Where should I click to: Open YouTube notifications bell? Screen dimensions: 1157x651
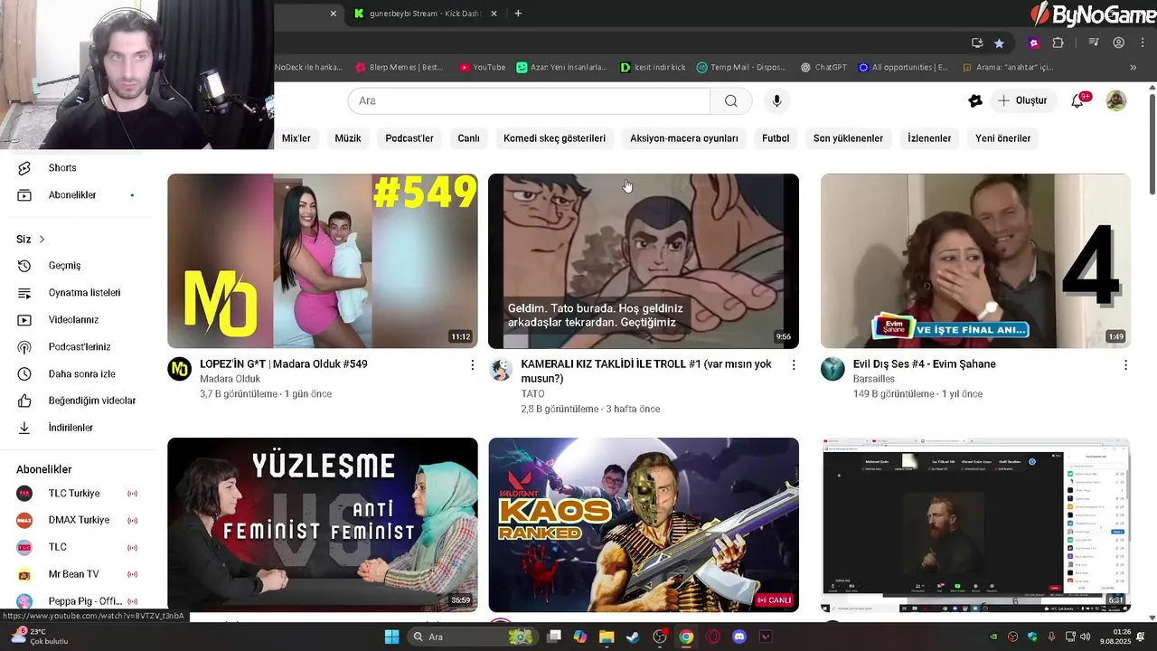1077,100
